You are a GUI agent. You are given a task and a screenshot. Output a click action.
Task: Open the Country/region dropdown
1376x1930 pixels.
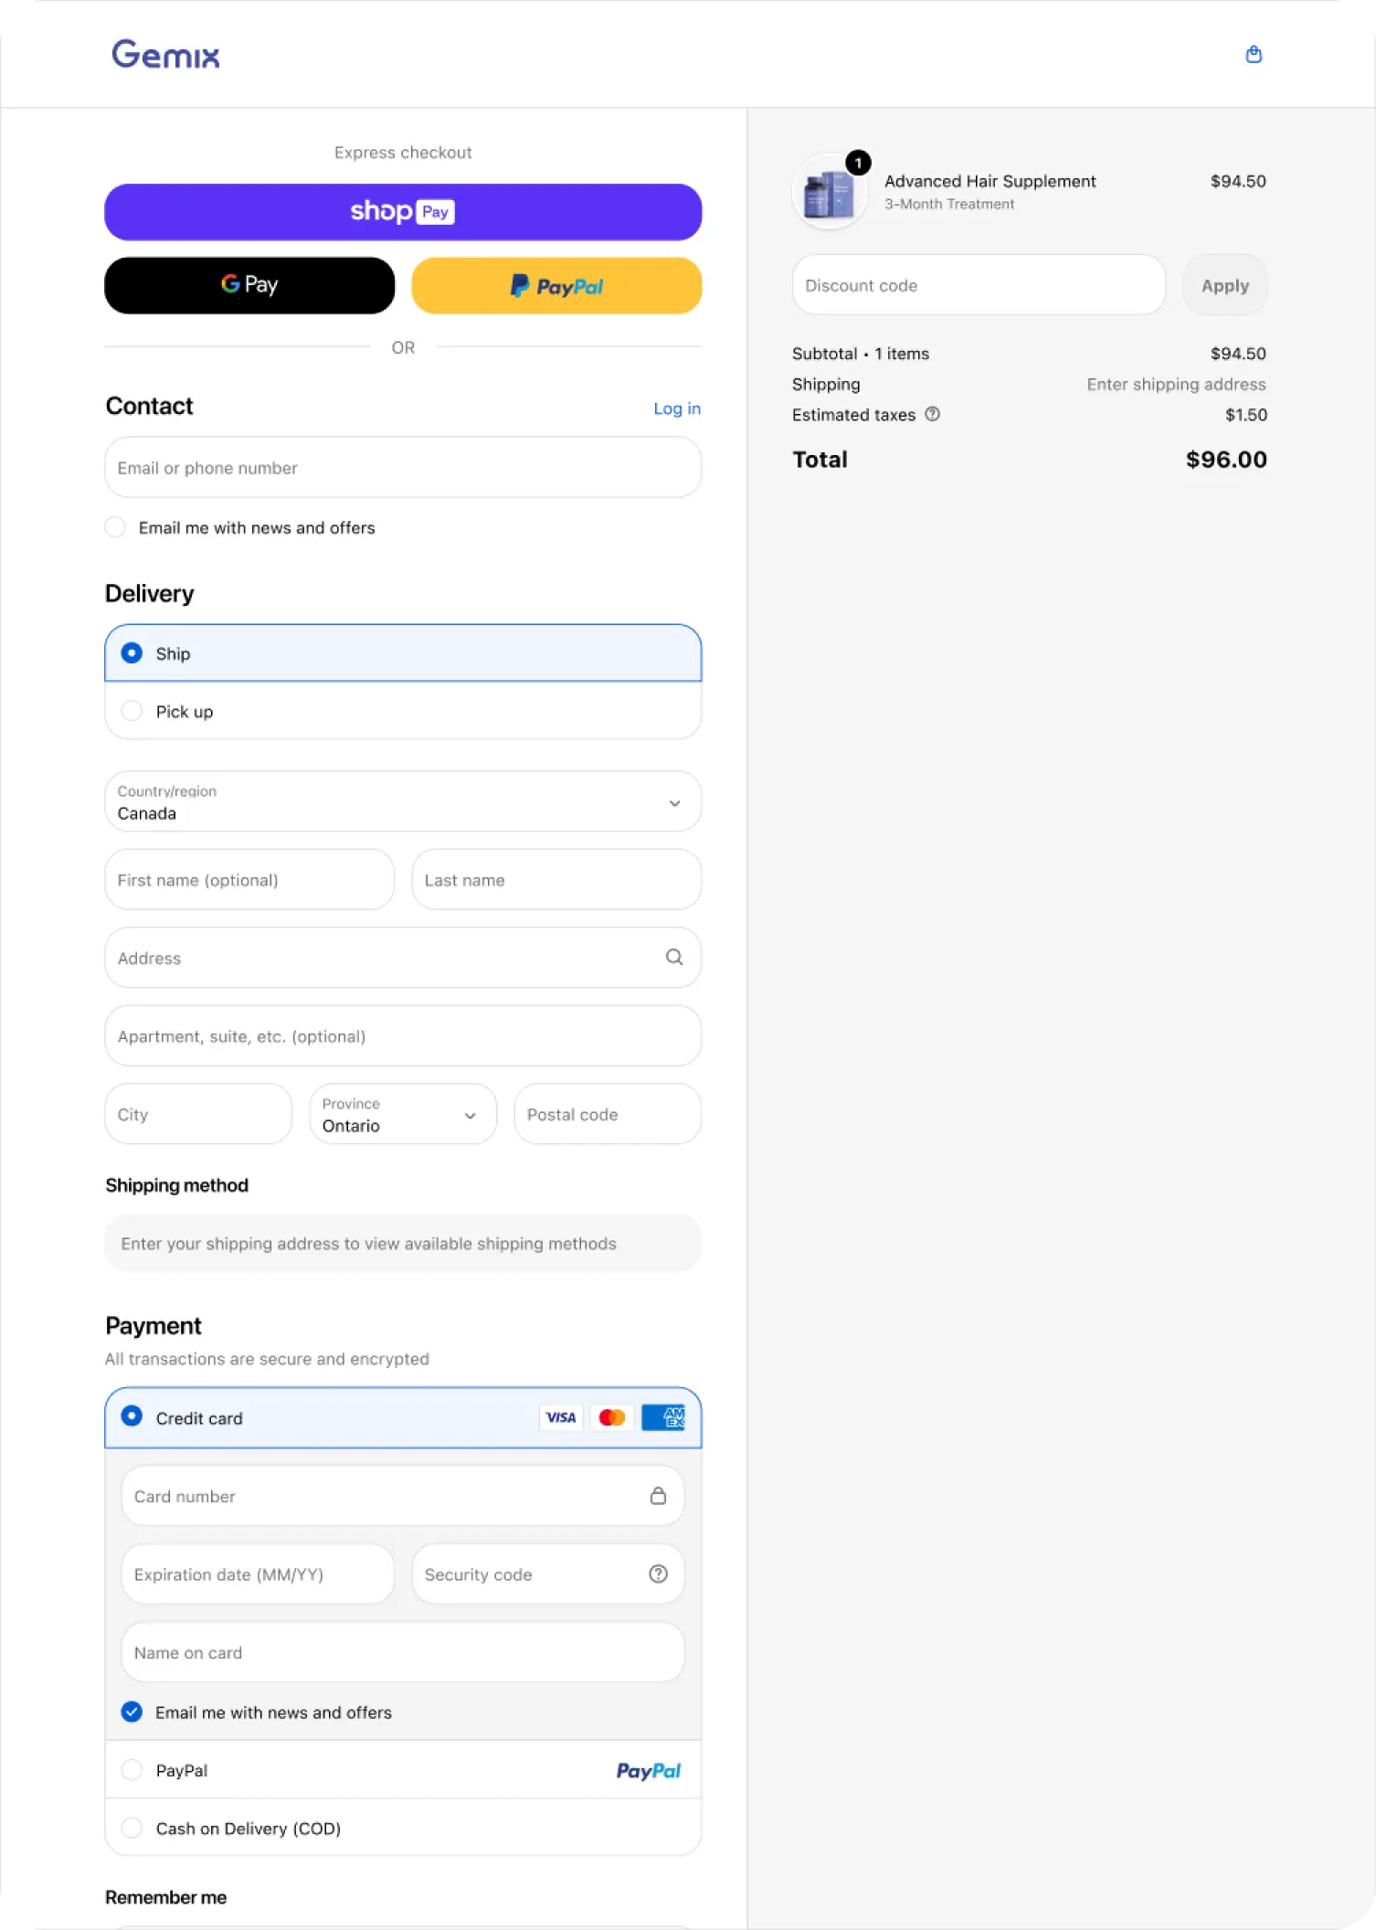(403, 801)
